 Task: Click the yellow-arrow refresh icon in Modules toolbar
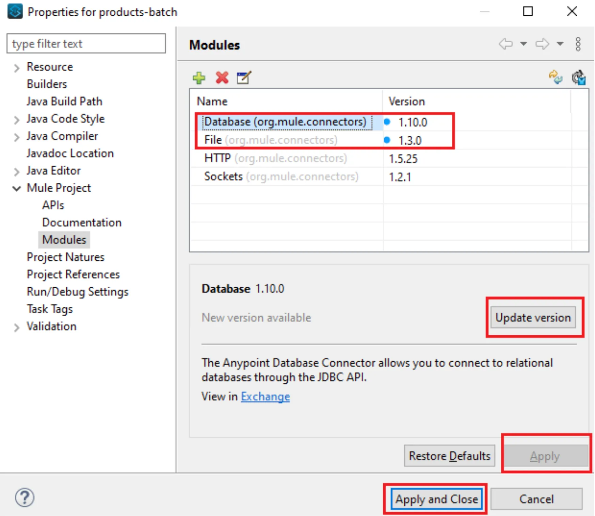(x=556, y=77)
